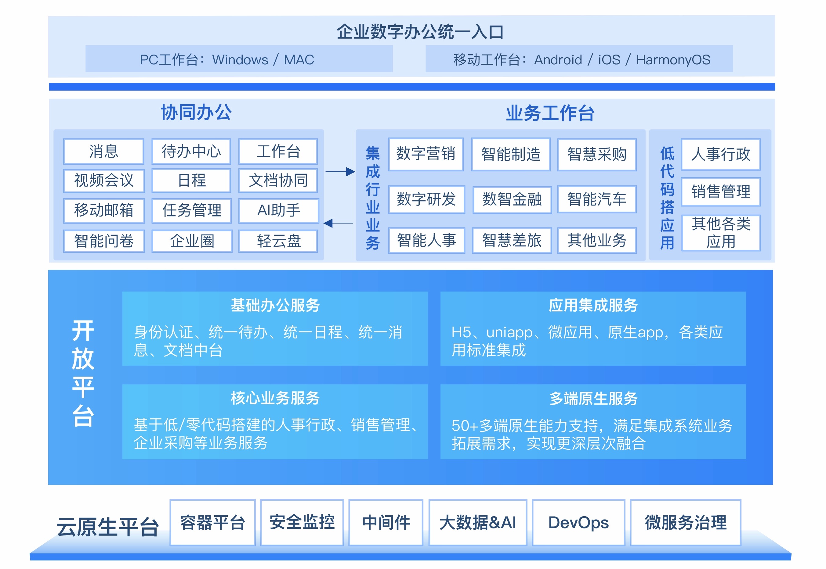Click the 智能制造 box

coord(511,154)
